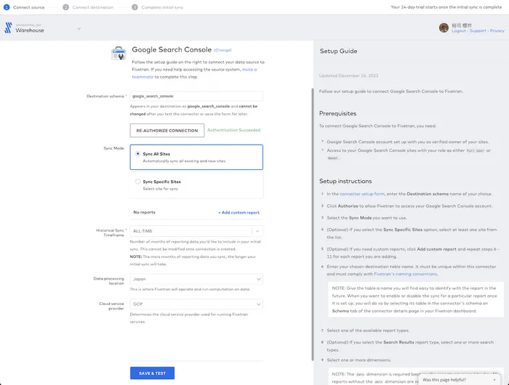509x385 pixels.
Task: Click the Fivetran logo icon
Action: pyautogui.click(x=9, y=29)
